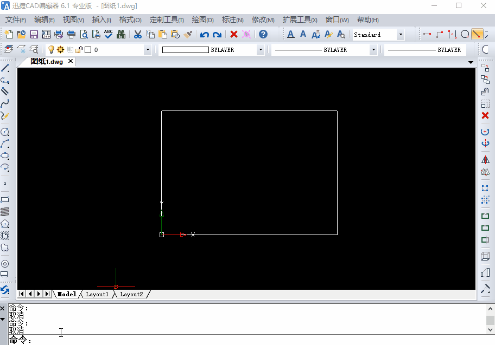
Task: Open the 绘图(D) menu
Action: coord(202,20)
